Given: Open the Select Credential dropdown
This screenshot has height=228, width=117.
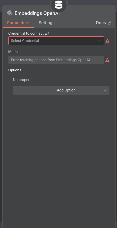Looking at the screenshot, I should (x=56, y=41).
